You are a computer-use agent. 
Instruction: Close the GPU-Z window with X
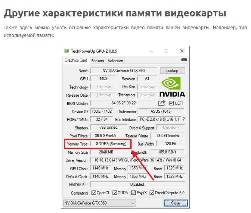(182, 51)
